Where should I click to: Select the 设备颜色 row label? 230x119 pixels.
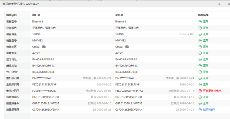(x=11, y=28)
